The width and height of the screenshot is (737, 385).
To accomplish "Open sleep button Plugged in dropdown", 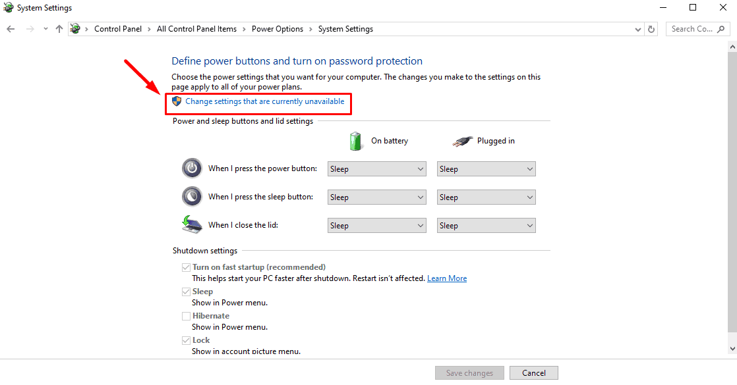I will [486, 197].
